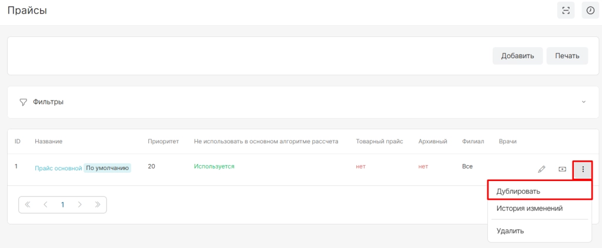Click the scan frame icon in header

point(566,10)
